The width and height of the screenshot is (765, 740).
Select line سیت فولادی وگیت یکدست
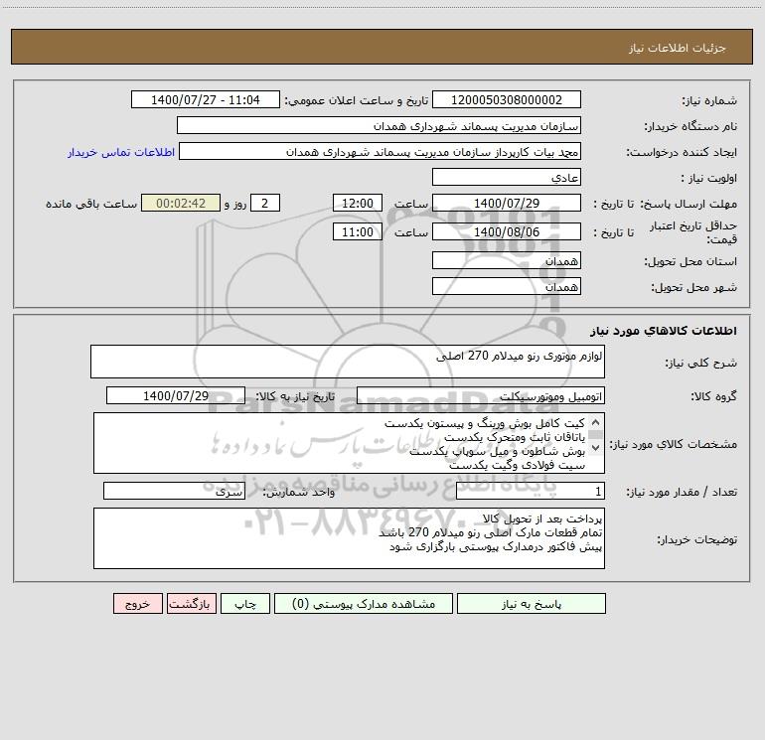pyautogui.click(x=518, y=466)
